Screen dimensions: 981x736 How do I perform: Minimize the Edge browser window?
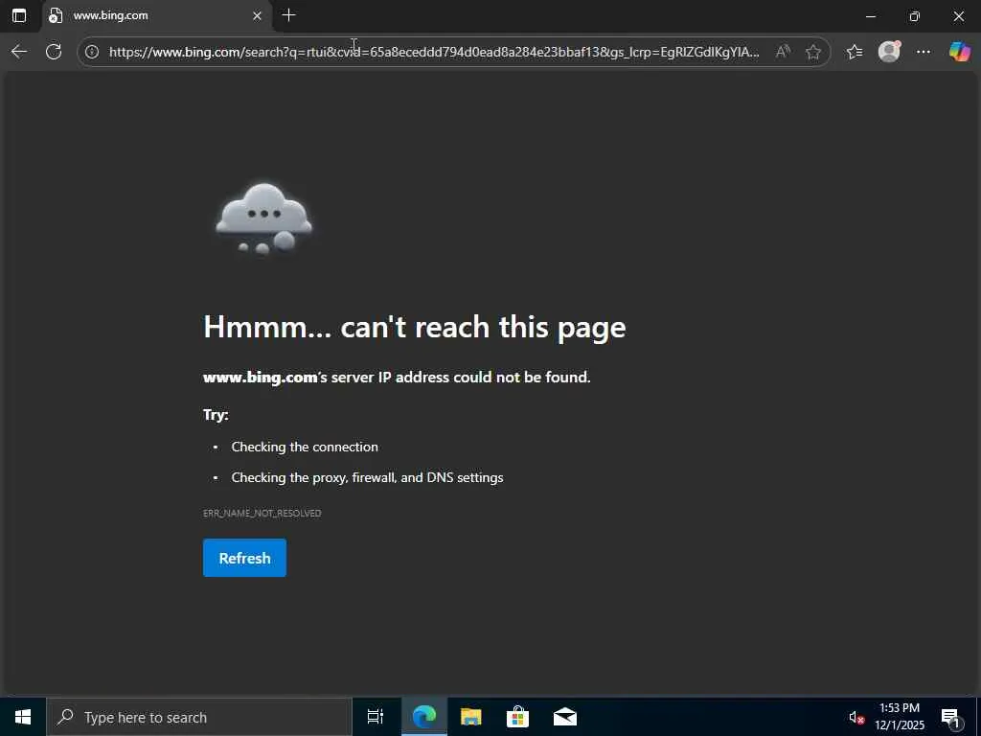(x=870, y=16)
